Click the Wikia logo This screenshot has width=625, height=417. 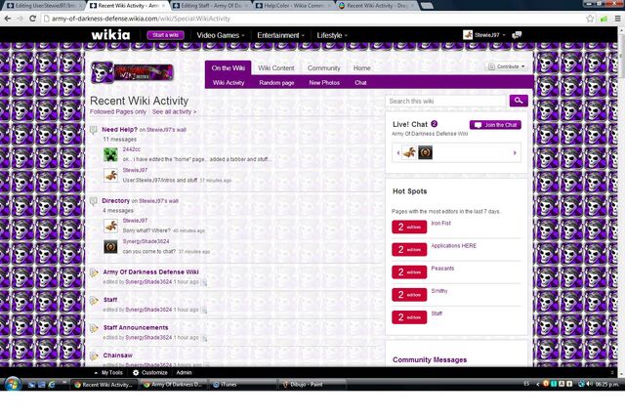click(x=110, y=35)
